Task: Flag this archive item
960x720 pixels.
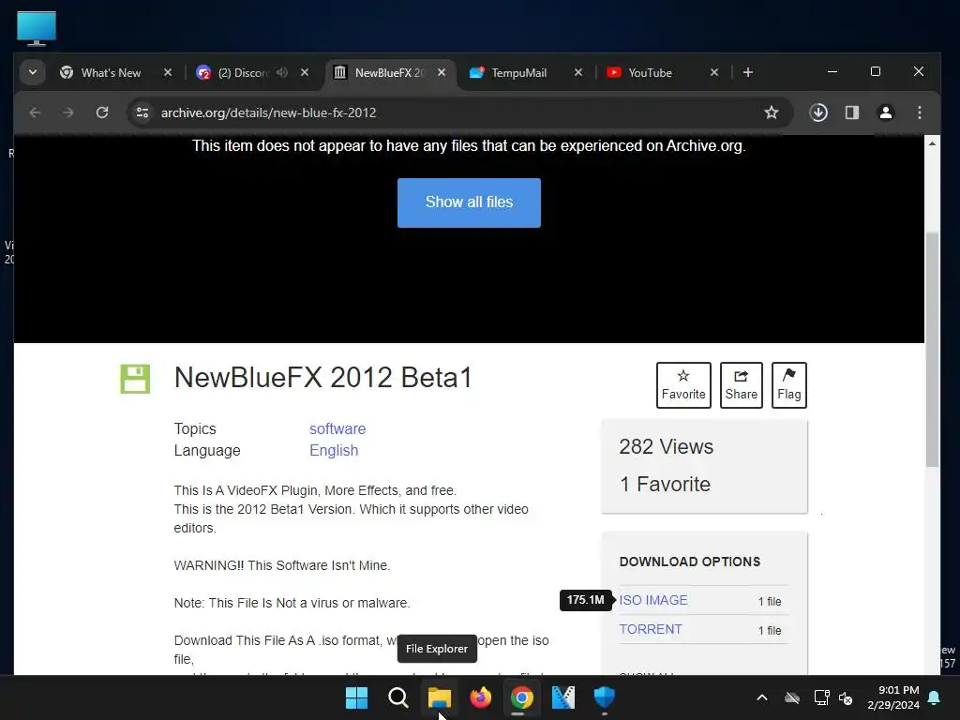Action: 789,385
